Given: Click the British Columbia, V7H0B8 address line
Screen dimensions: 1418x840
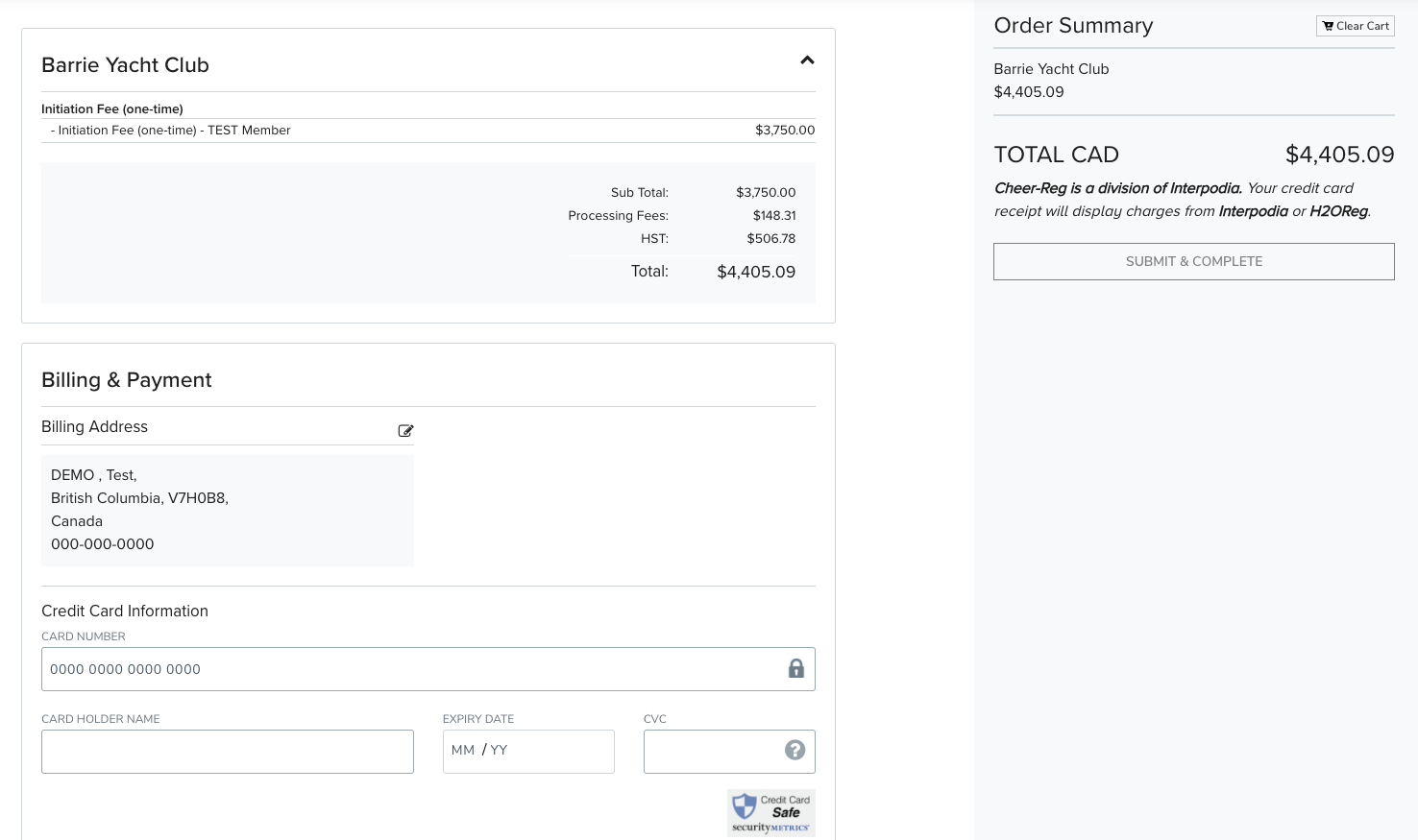Looking at the screenshot, I should tap(139, 498).
